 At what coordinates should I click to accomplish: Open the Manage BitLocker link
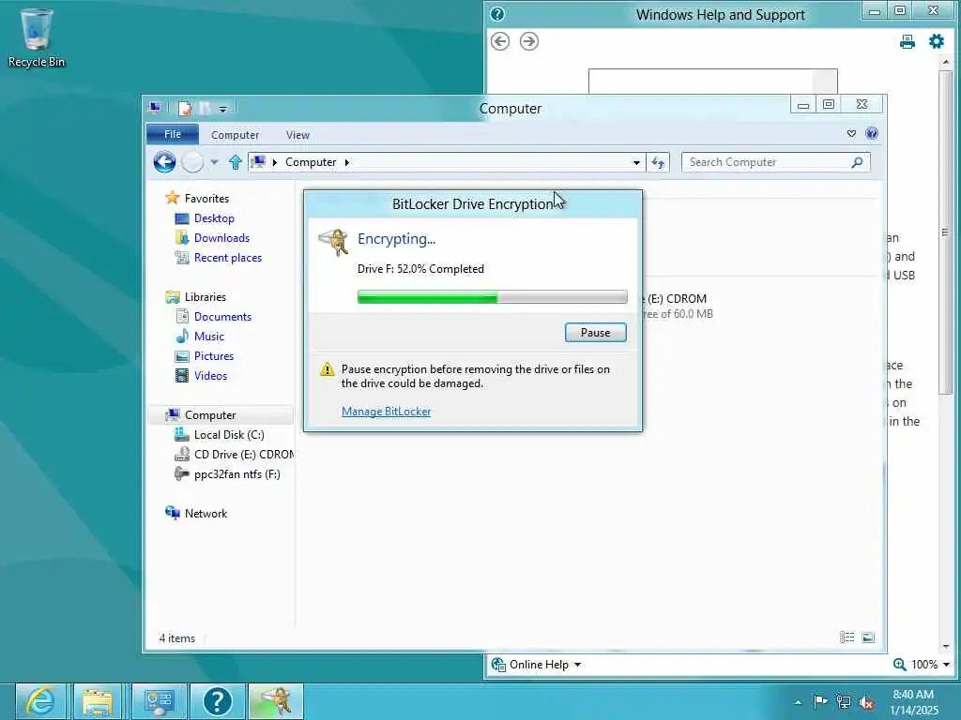pyautogui.click(x=386, y=412)
